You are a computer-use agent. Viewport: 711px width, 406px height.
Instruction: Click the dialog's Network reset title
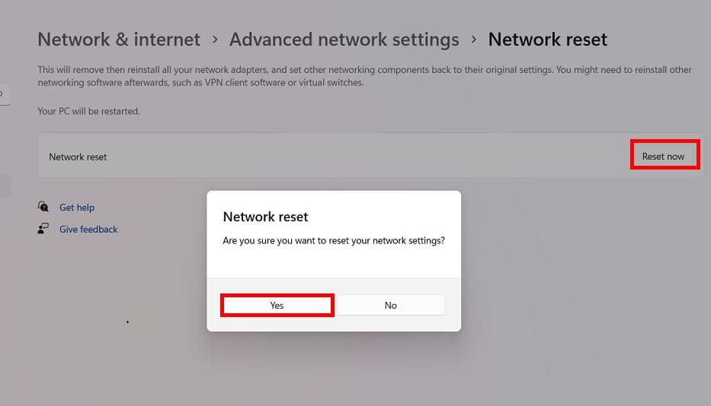click(265, 217)
